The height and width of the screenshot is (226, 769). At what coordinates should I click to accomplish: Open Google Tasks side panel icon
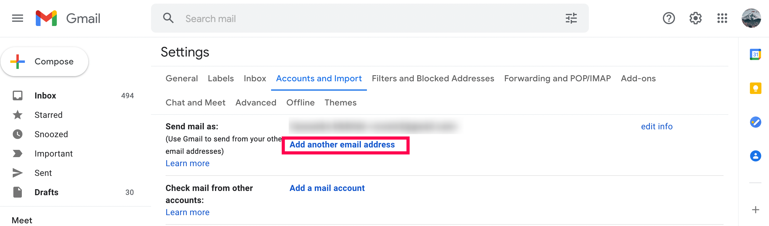(x=755, y=122)
